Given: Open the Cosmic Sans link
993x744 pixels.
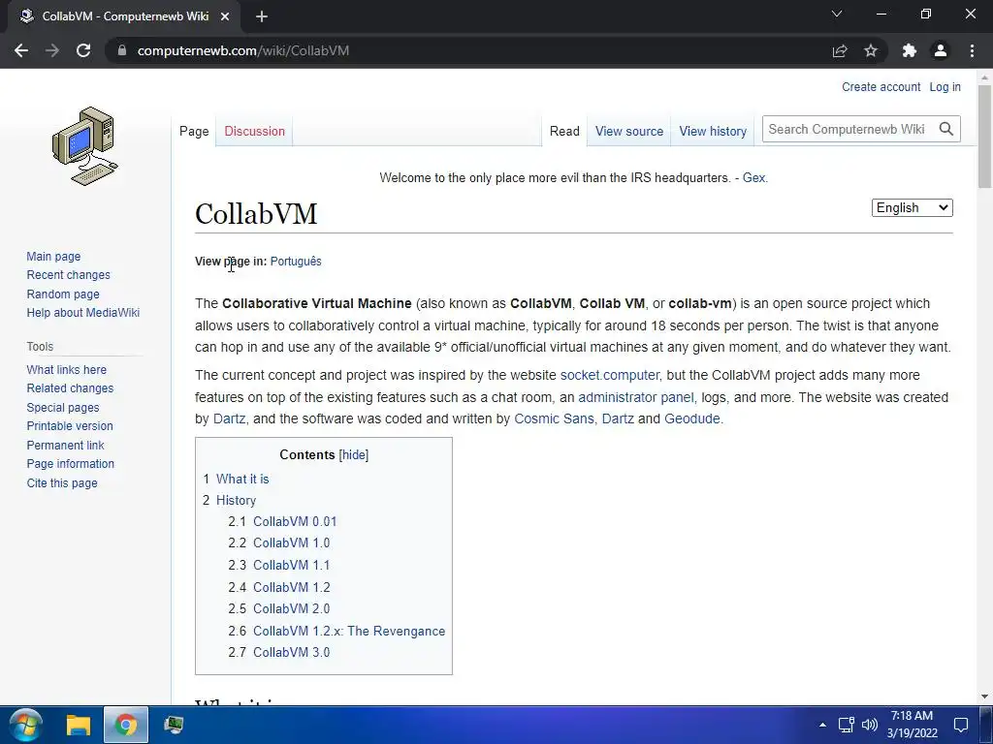Looking at the screenshot, I should click(x=554, y=418).
